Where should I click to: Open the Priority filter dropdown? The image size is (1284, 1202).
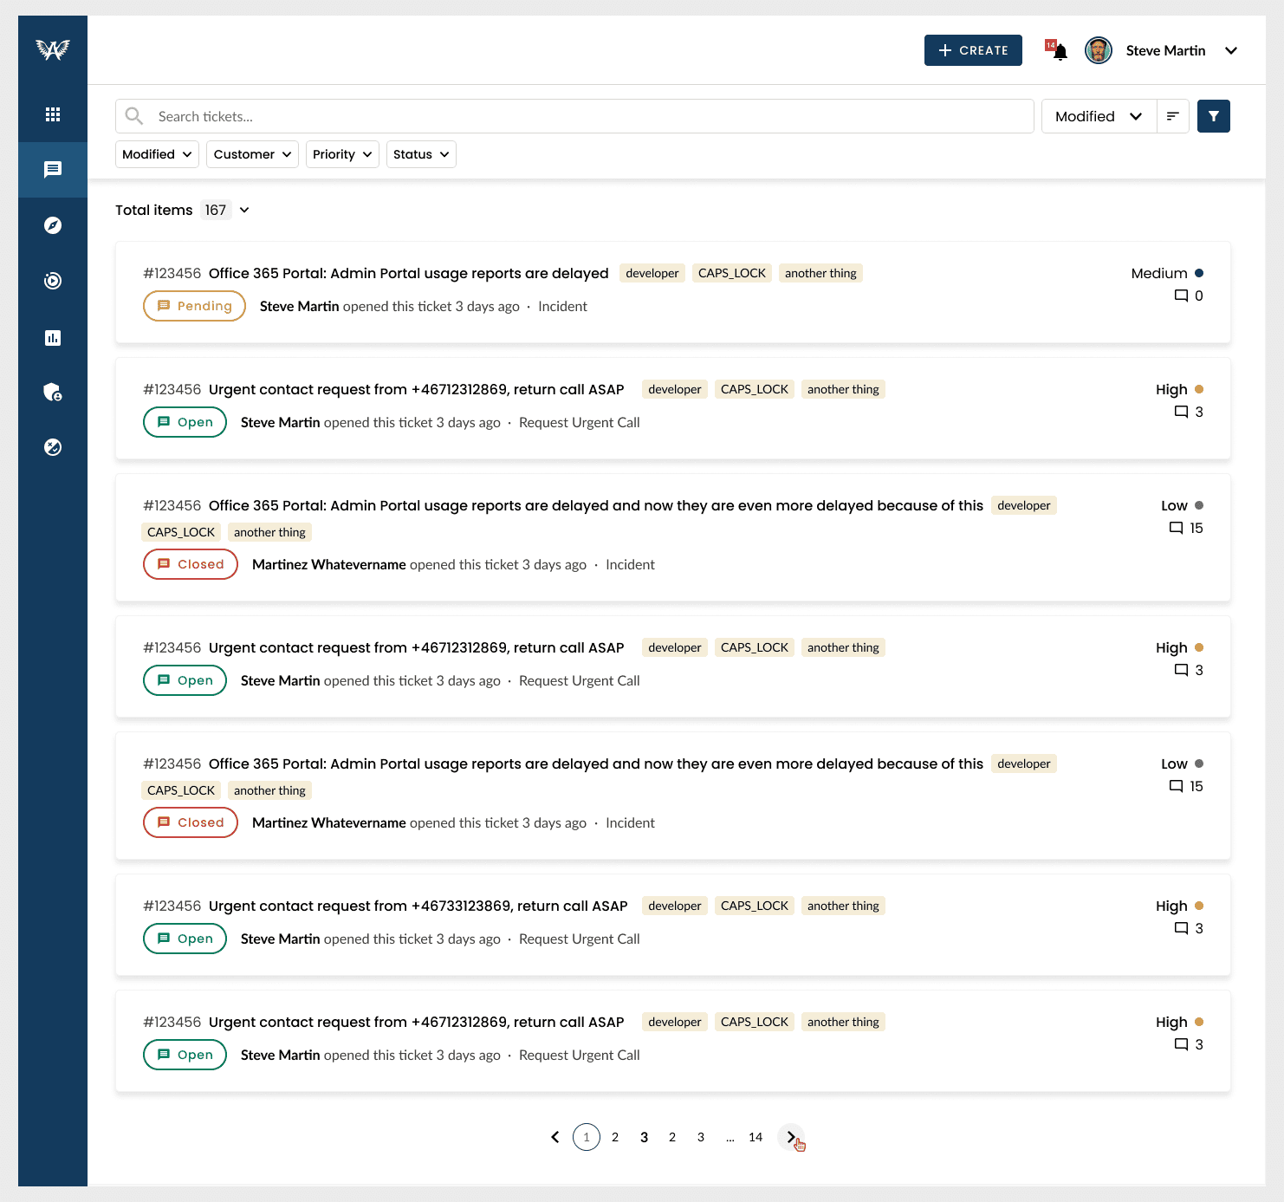click(342, 154)
